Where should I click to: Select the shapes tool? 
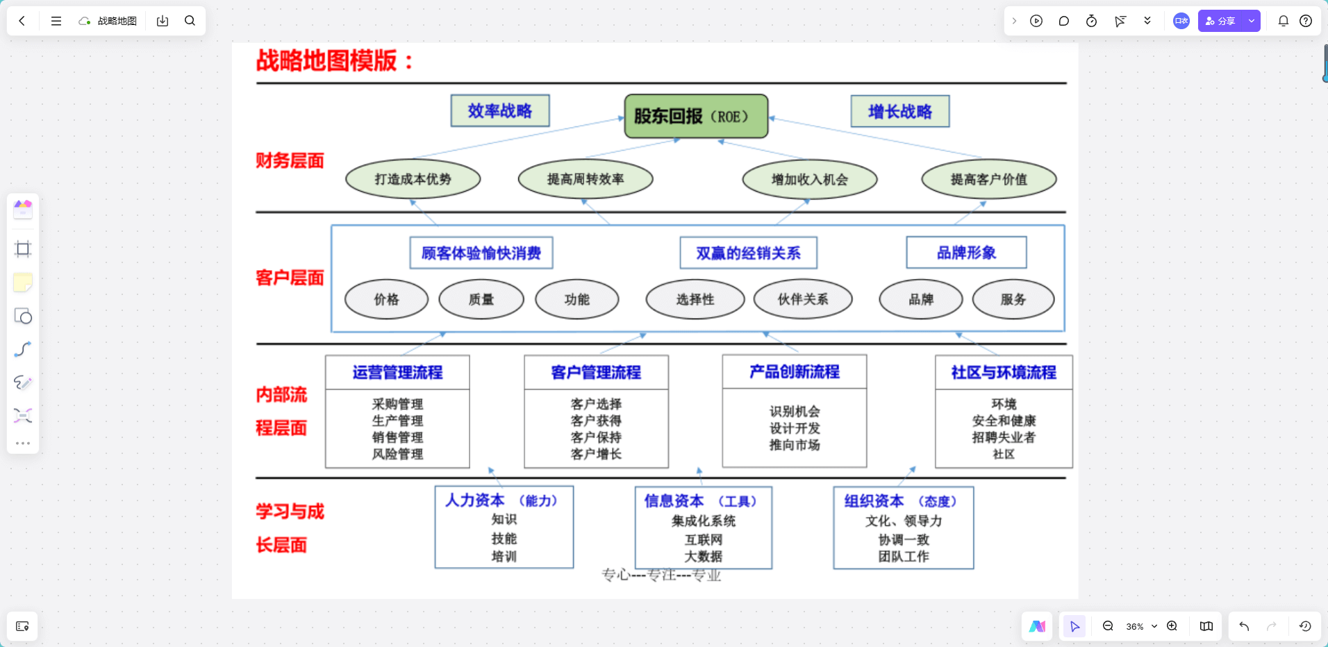pyautogui.click(x=23, y=317)
